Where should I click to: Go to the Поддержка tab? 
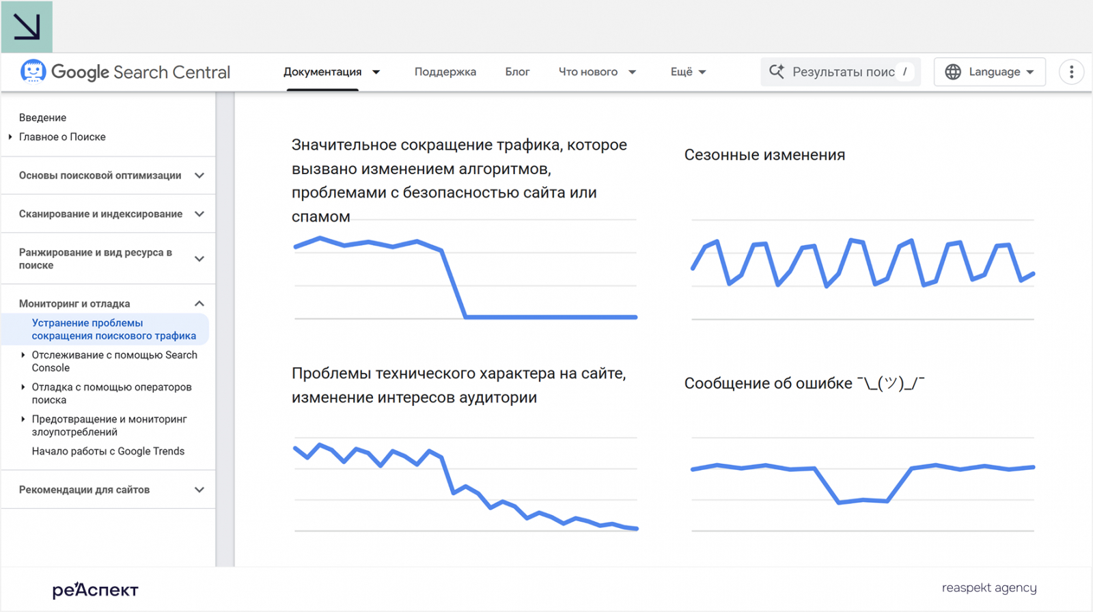pos(445,72)
